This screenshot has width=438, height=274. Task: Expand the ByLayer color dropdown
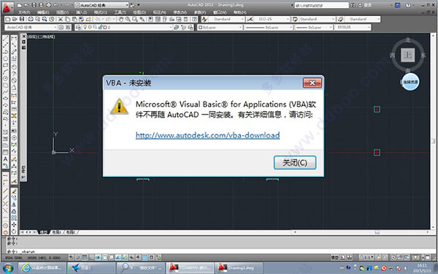(x=220, y=27)
